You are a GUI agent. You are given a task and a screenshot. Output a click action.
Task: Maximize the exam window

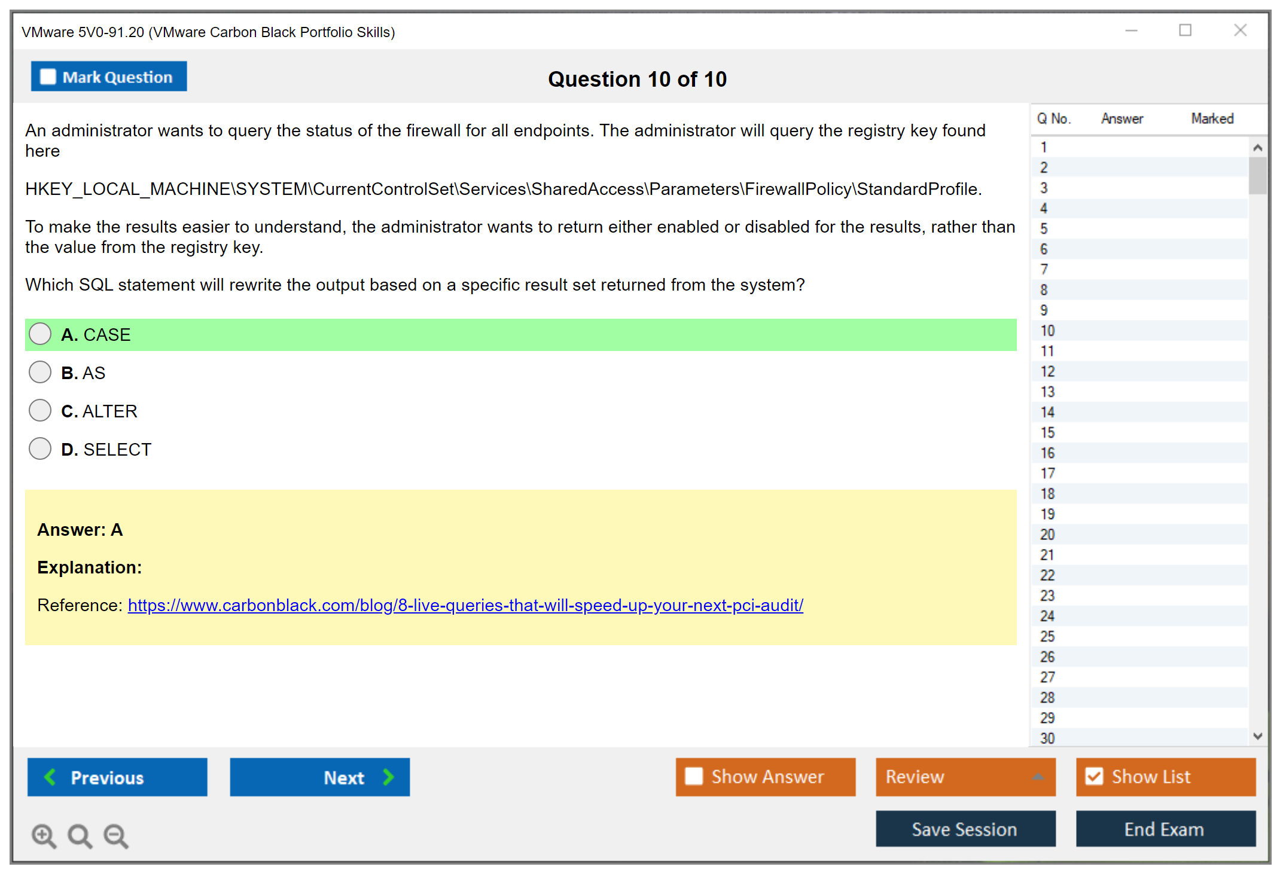pos(1185,30)
